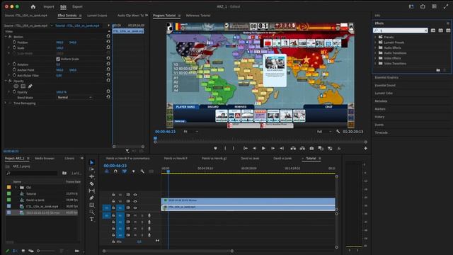Toggle the Uniform Scale checkbox
The width and height of the screenshot is (453, 255).
coord(58,59)
